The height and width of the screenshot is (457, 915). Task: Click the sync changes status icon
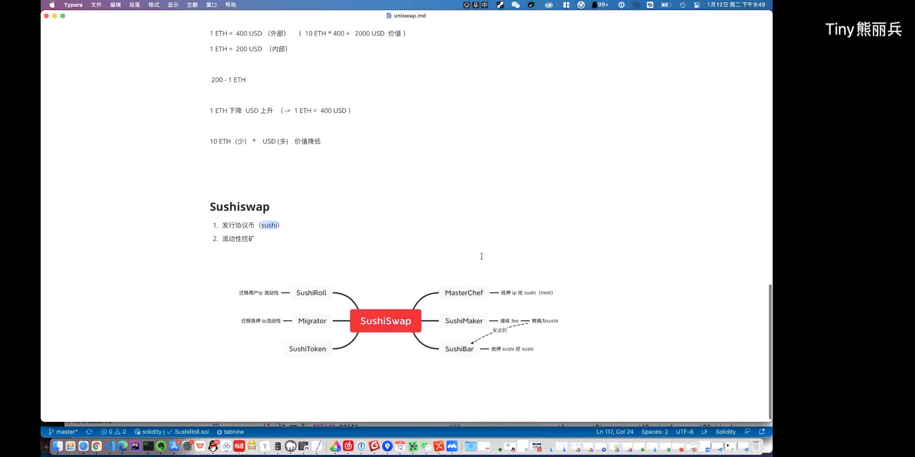click(89, 432)
